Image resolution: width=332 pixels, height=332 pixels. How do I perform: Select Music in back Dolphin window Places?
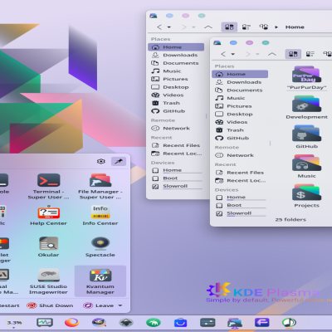pyautogui.click(x=176, y=71)
